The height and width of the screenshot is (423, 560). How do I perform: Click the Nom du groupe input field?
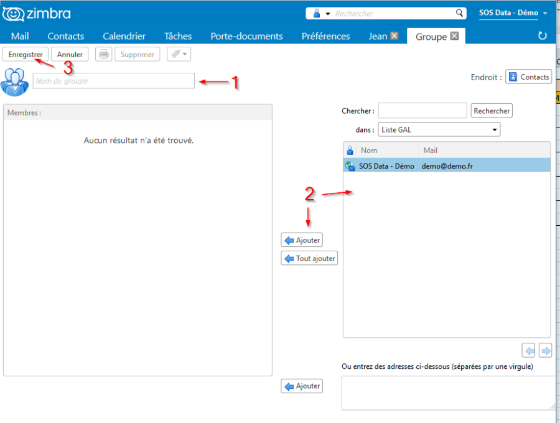(113, 81)
